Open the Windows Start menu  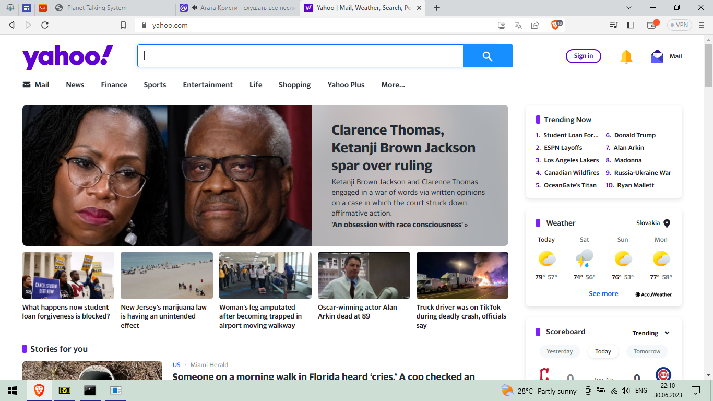(13, 391)
